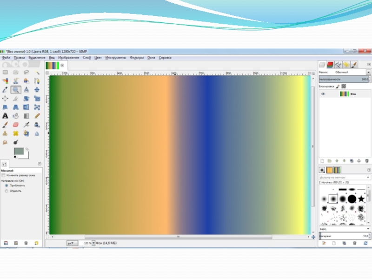Select the Ellipse Select tool
372x279 pixels.
tap(16, 73)
